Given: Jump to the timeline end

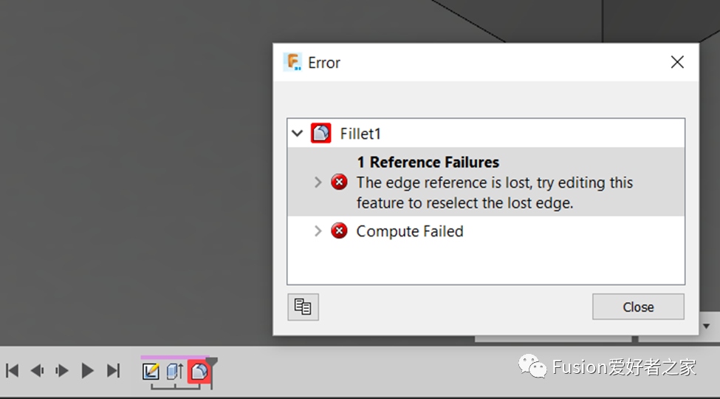Looking at the screenshot, I should click(113, 371).
